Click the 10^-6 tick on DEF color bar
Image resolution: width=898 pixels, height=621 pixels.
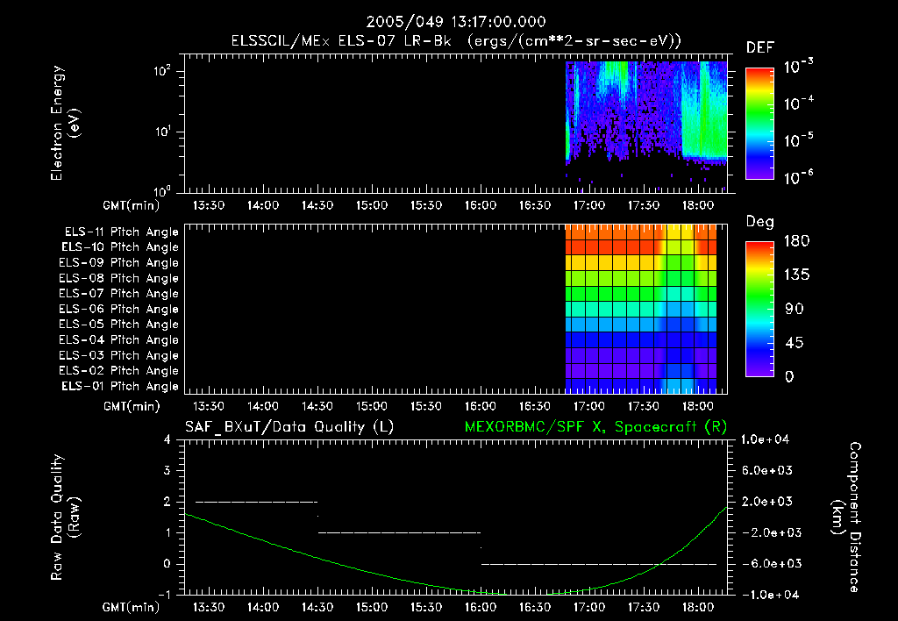tap(799, 177)
